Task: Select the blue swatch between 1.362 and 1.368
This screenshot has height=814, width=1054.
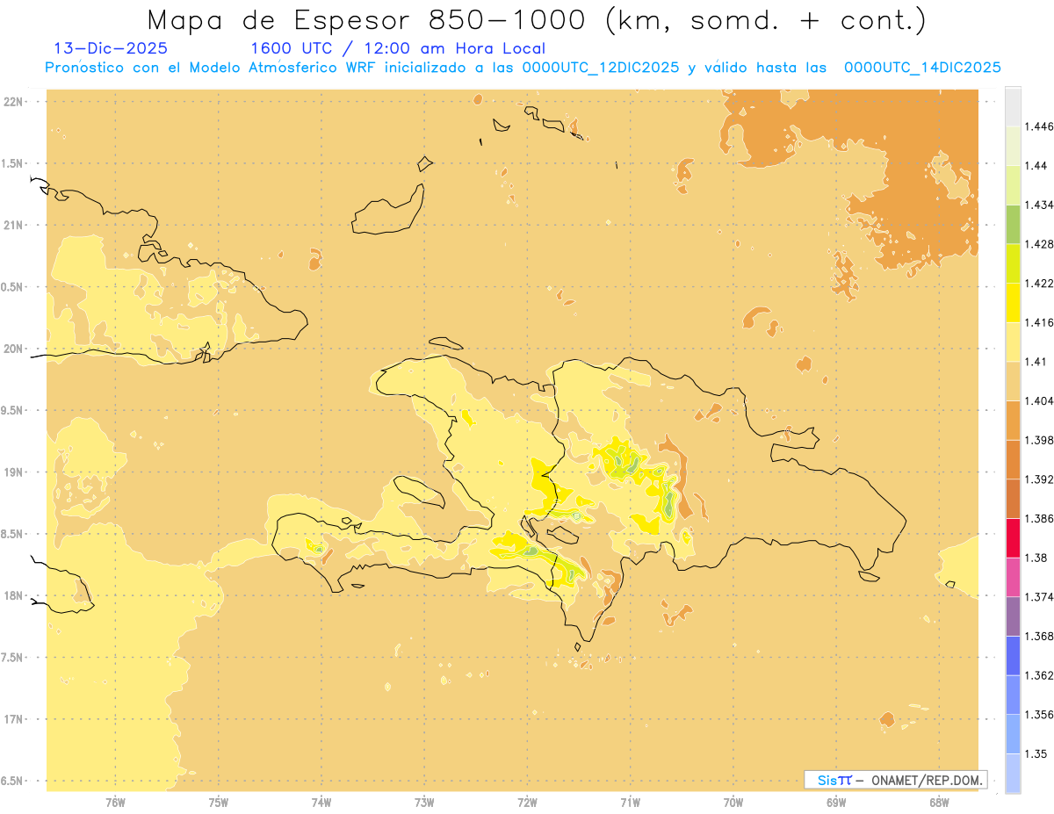Action: pyautogui.click(x=1013, y=655)
